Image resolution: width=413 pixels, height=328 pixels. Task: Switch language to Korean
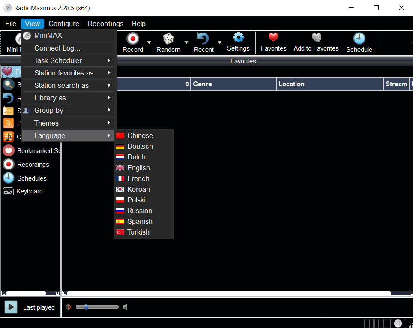click(x=144, y=190)
